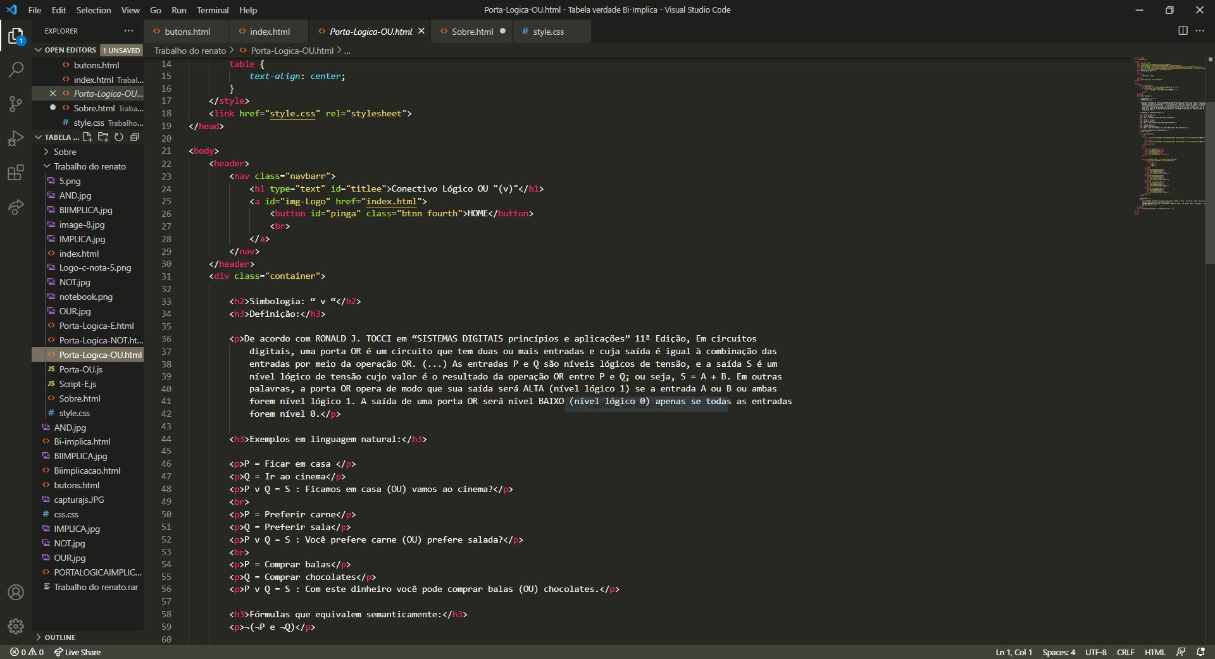
Task: Open the Selection menu
Action: pyautogui.click(x=94, y=10)
